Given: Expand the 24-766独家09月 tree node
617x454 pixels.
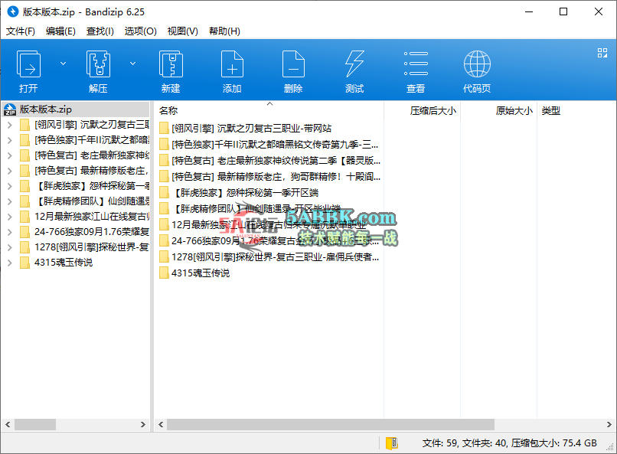Looking at the screenshot, I should pos(10,232).
